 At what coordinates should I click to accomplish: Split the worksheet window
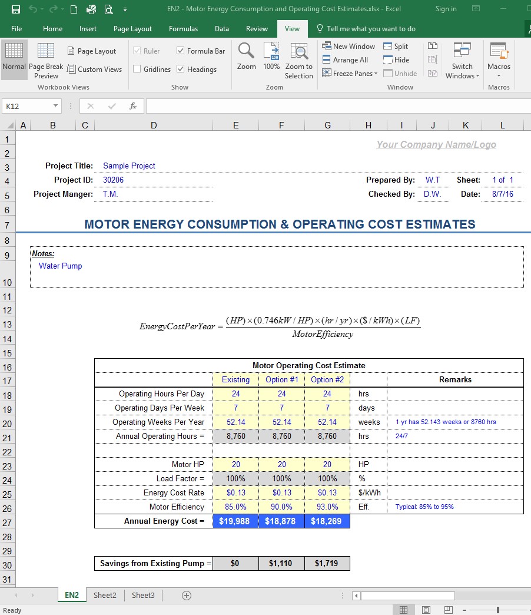click(396, 47)
